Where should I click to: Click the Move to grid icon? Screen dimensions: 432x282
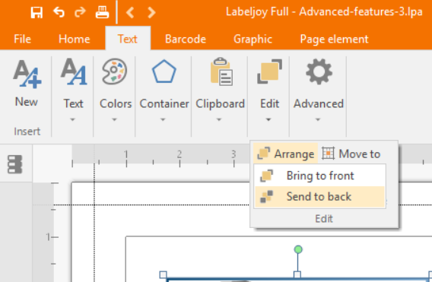[328, 154]
